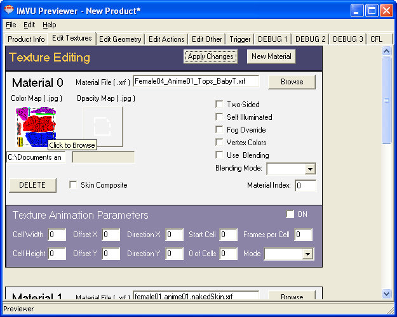397x317 pixels.
Task: Delete Material 0 with DELETE button
Action: coord(32,185)
